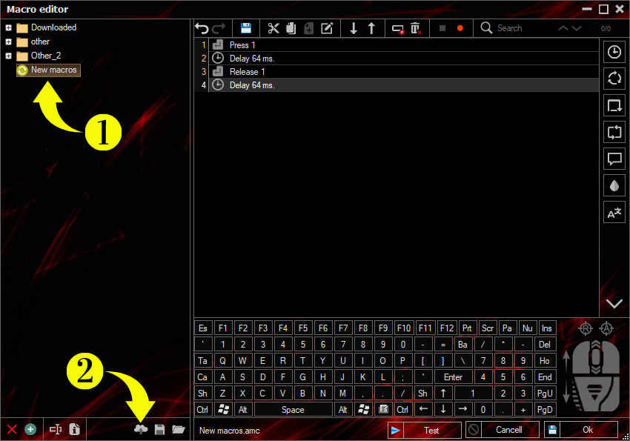
Task: Upload macro with cloud icon
Action: [141, 429]
